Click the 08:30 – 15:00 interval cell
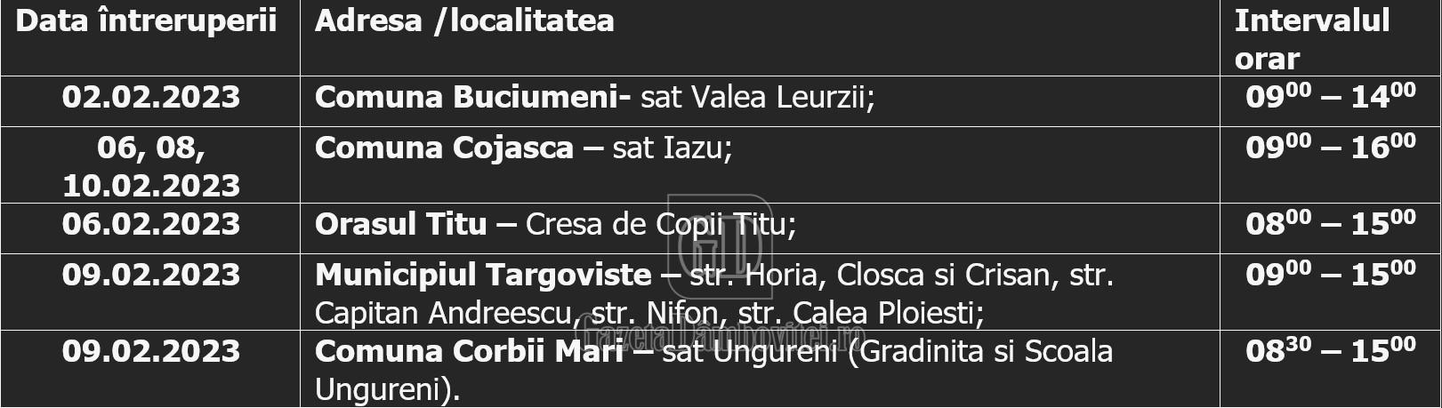The image size is (1442, 408). click(1330, 369)
